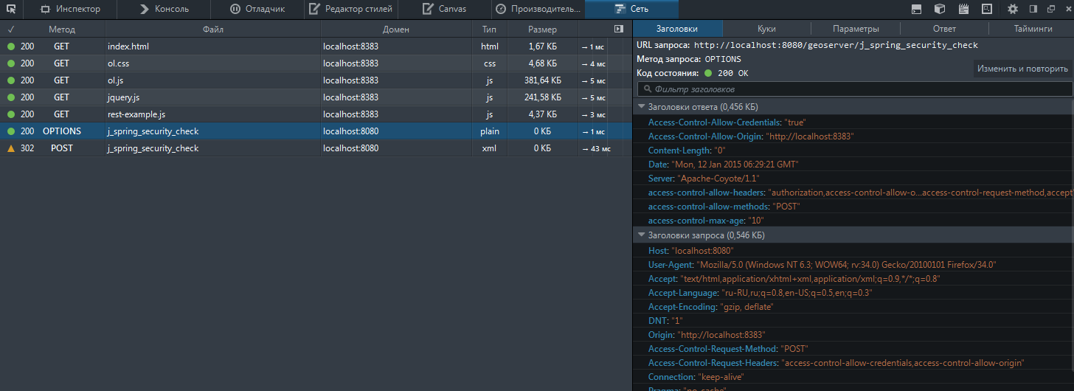Click Access-Control-Allow-Origin response header

pos(853,136)
